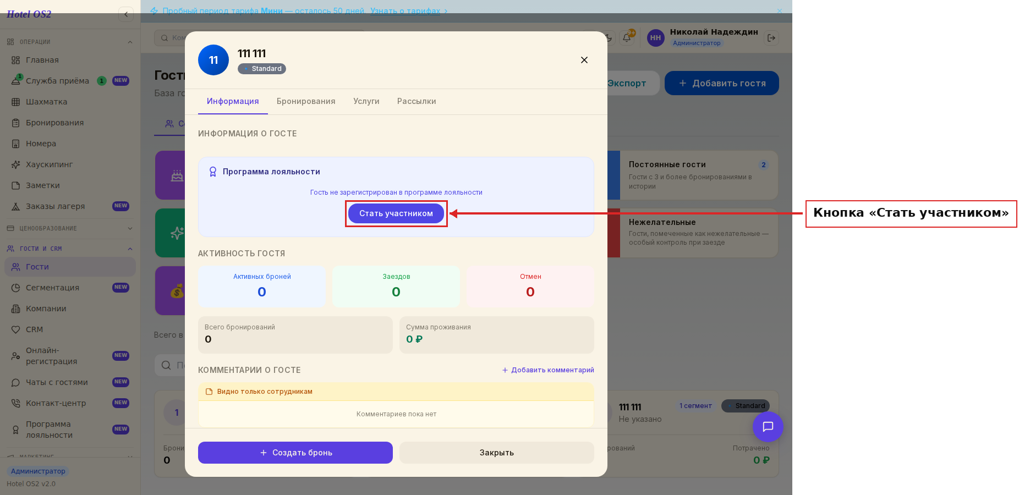Click the loyalty program medal icon

click(x=213, y=172)
